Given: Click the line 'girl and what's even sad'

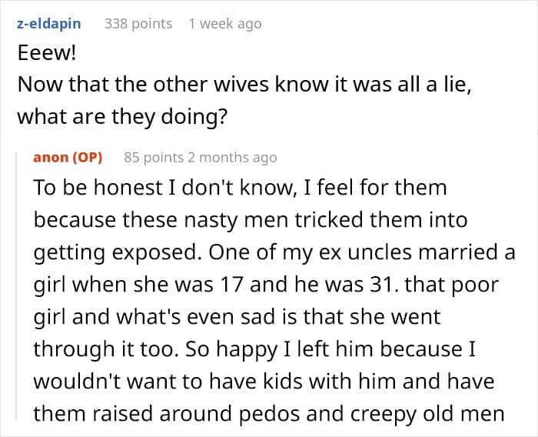Looking at the screenshot, I should click(x=237, y=317).
